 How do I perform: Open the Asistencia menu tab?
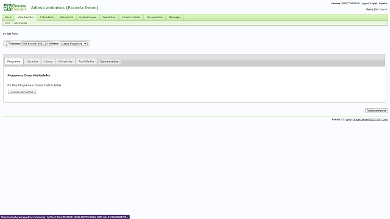(x=66, y=18)
